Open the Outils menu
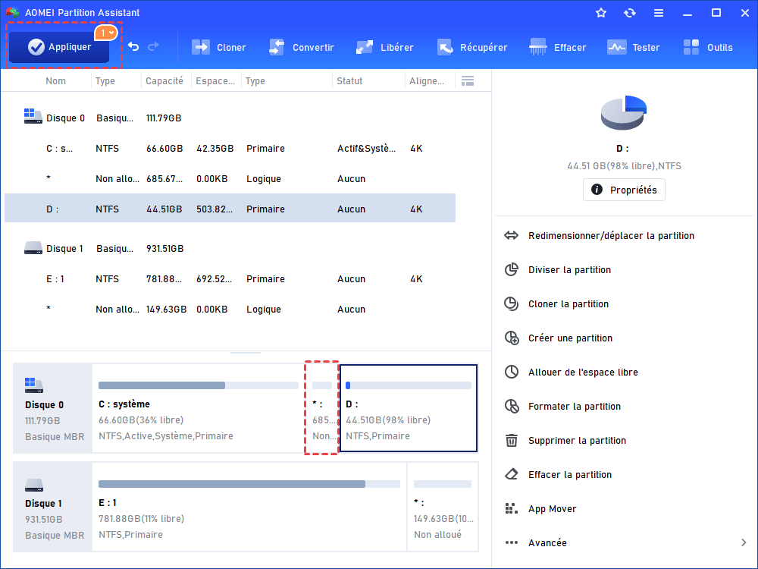The image size is (758, 569). [708, 47]
